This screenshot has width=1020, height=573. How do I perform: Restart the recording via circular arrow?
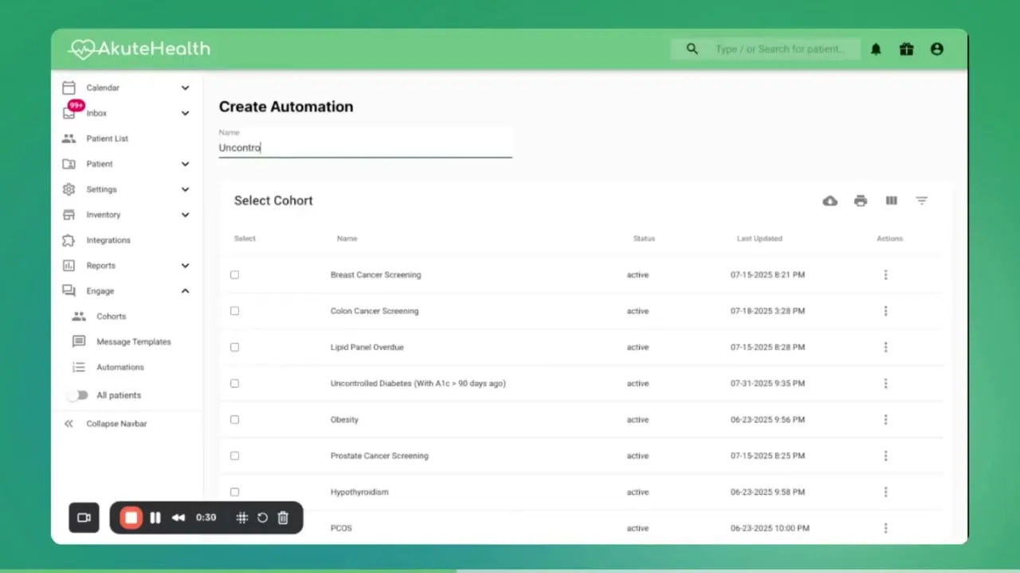[262, 518]
